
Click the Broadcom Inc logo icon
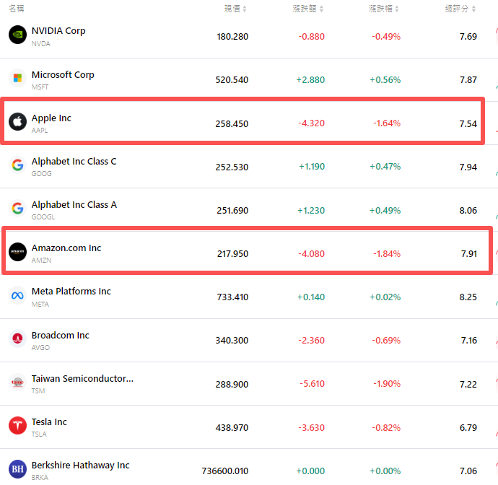(17, 339)
